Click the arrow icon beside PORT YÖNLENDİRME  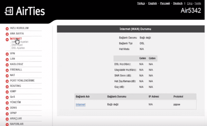coord(7,81)
